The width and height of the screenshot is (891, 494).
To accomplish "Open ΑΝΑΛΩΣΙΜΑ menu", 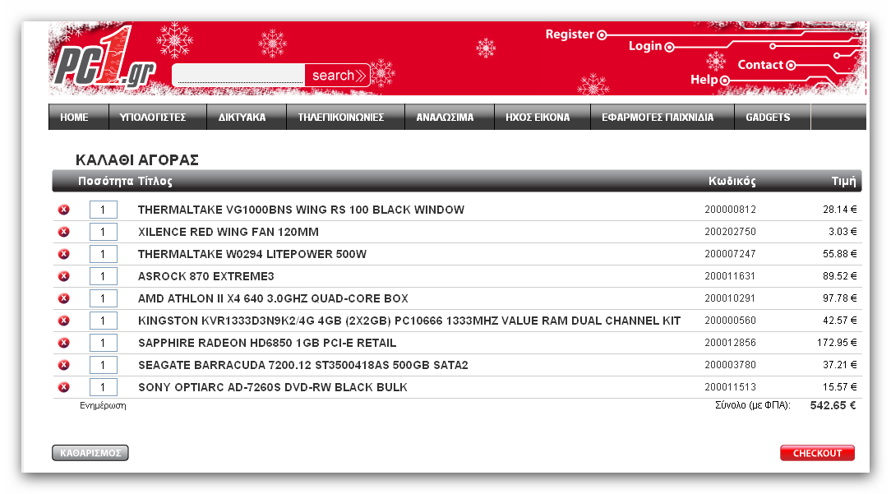I will click(x=445, y=117).
